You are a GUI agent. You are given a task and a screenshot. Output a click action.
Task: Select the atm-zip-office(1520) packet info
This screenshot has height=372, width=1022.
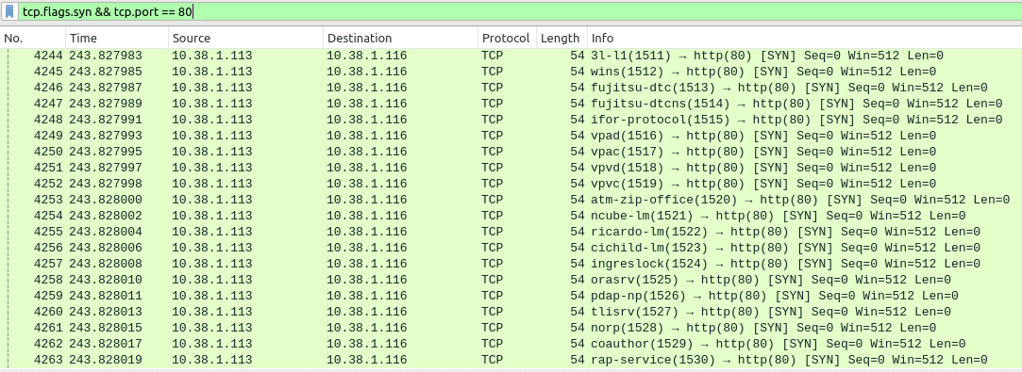point(799,200)
